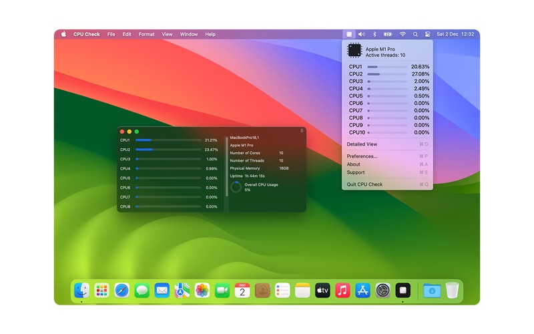Screen dimensions: 534x334
Task: Open Spotlight search magnifier
Action: (415, 34)
